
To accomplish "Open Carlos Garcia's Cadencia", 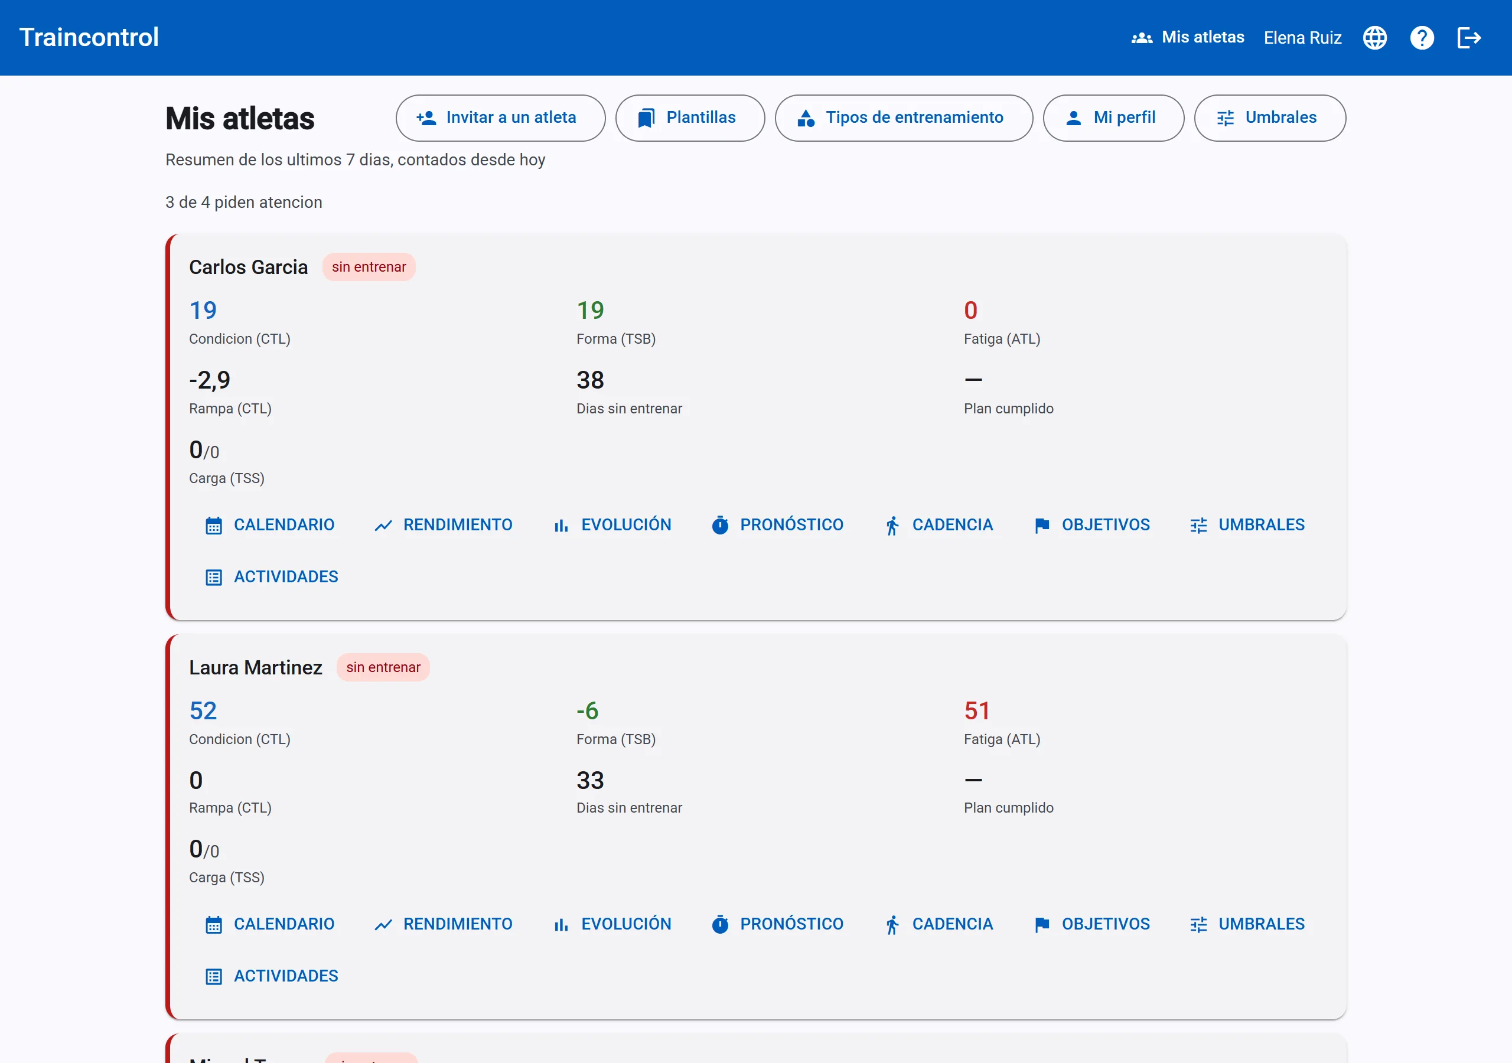I will [x=939, y=525].
